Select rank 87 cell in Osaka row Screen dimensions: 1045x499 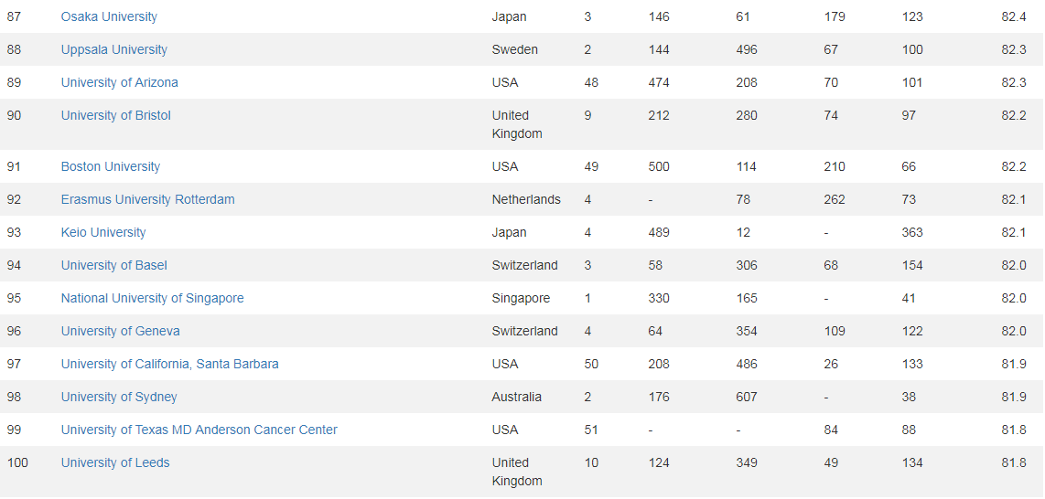click(14, 16)
